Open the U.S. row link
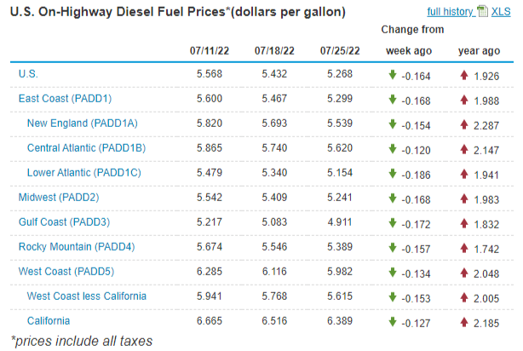The width and height of the screenshot is (523, 351). (27, 74)
